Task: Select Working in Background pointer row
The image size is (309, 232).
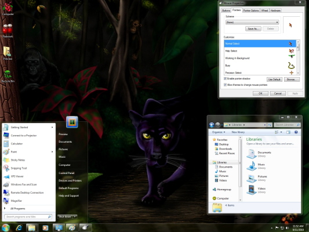Action: tap(260, 58)
